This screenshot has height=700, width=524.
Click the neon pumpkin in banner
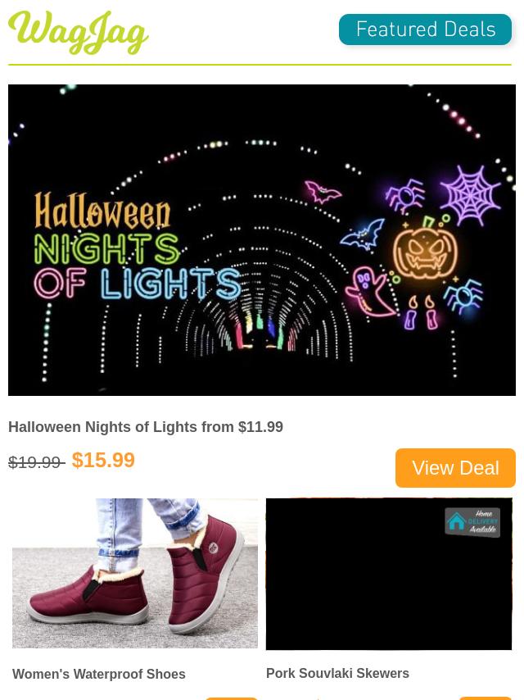(425, 248)
